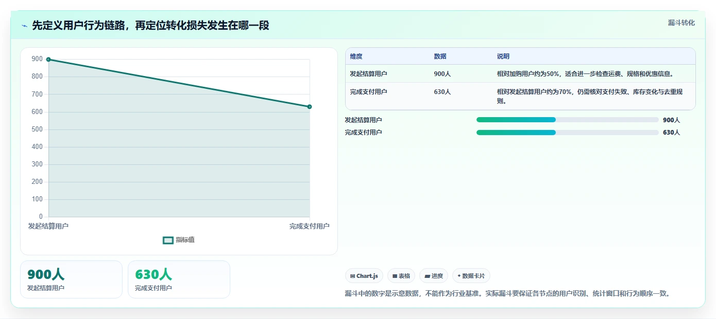Viewport: 716px width, 319px height.
Task: Click the lightning icon beside the title
Action: tap(24, 26)
